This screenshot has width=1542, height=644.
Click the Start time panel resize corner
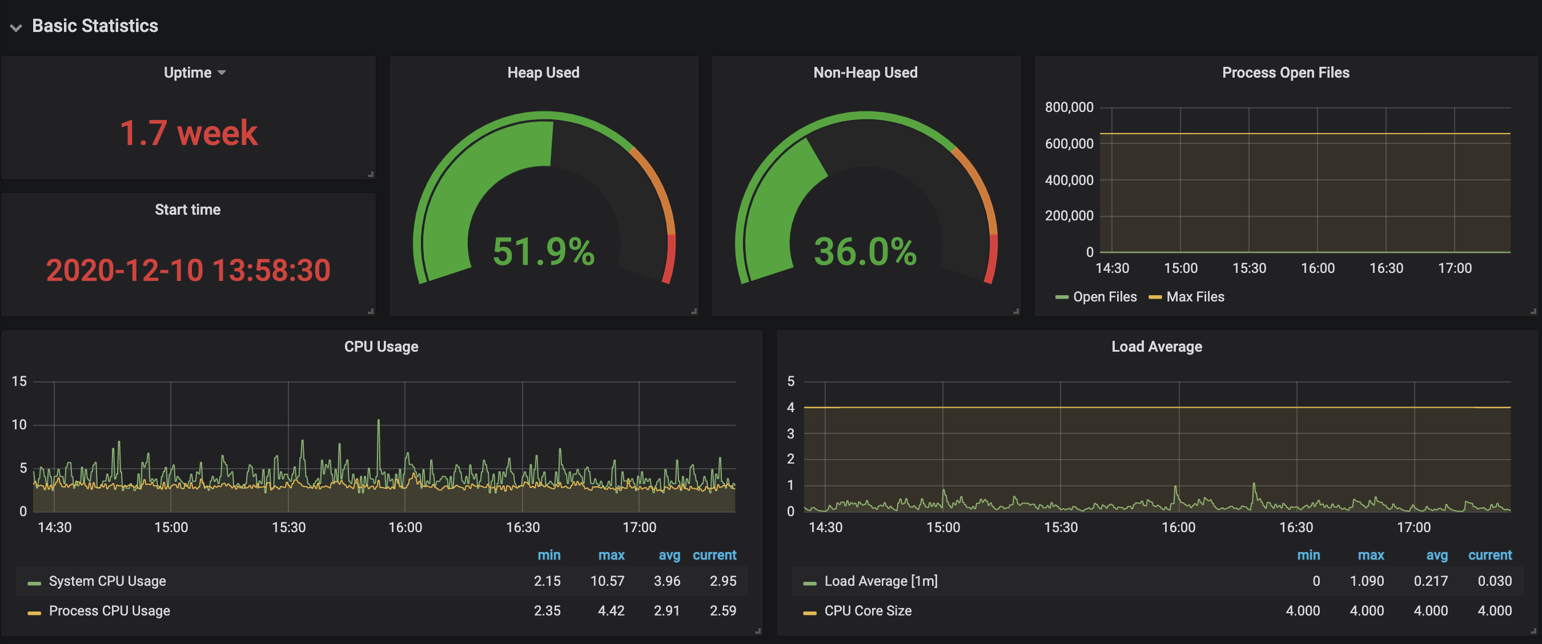(x=371, y=311)
